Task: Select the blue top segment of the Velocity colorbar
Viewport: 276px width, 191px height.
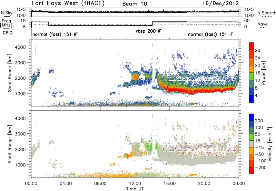Action: pos(252,117)
